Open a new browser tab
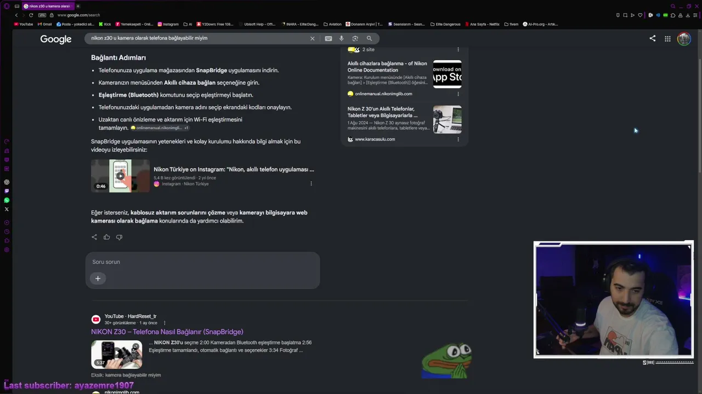The width and height of the screenshot is (702, 394). pos(78,6)
